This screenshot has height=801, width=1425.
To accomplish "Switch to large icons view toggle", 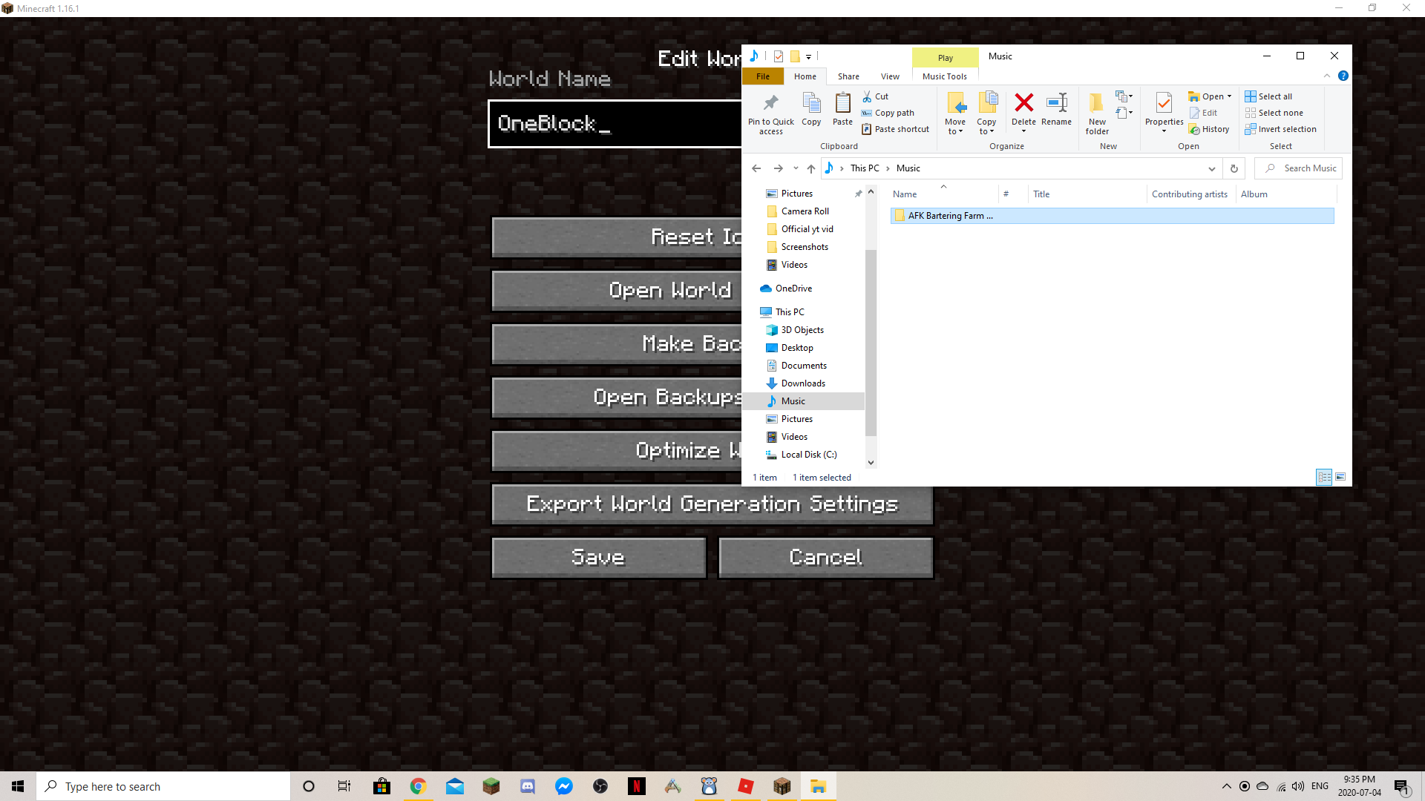I will 1340,477.
